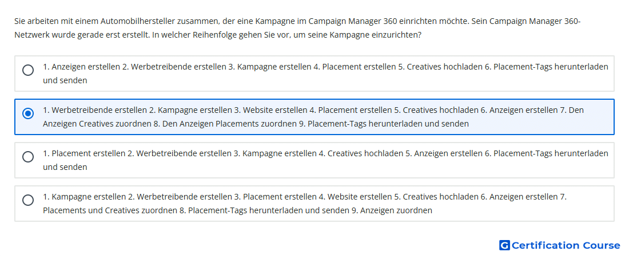Viewport: 629px width, 256px height.
Task: Click the question text about the Automobilhersteller
Action: tap(297, 28)
